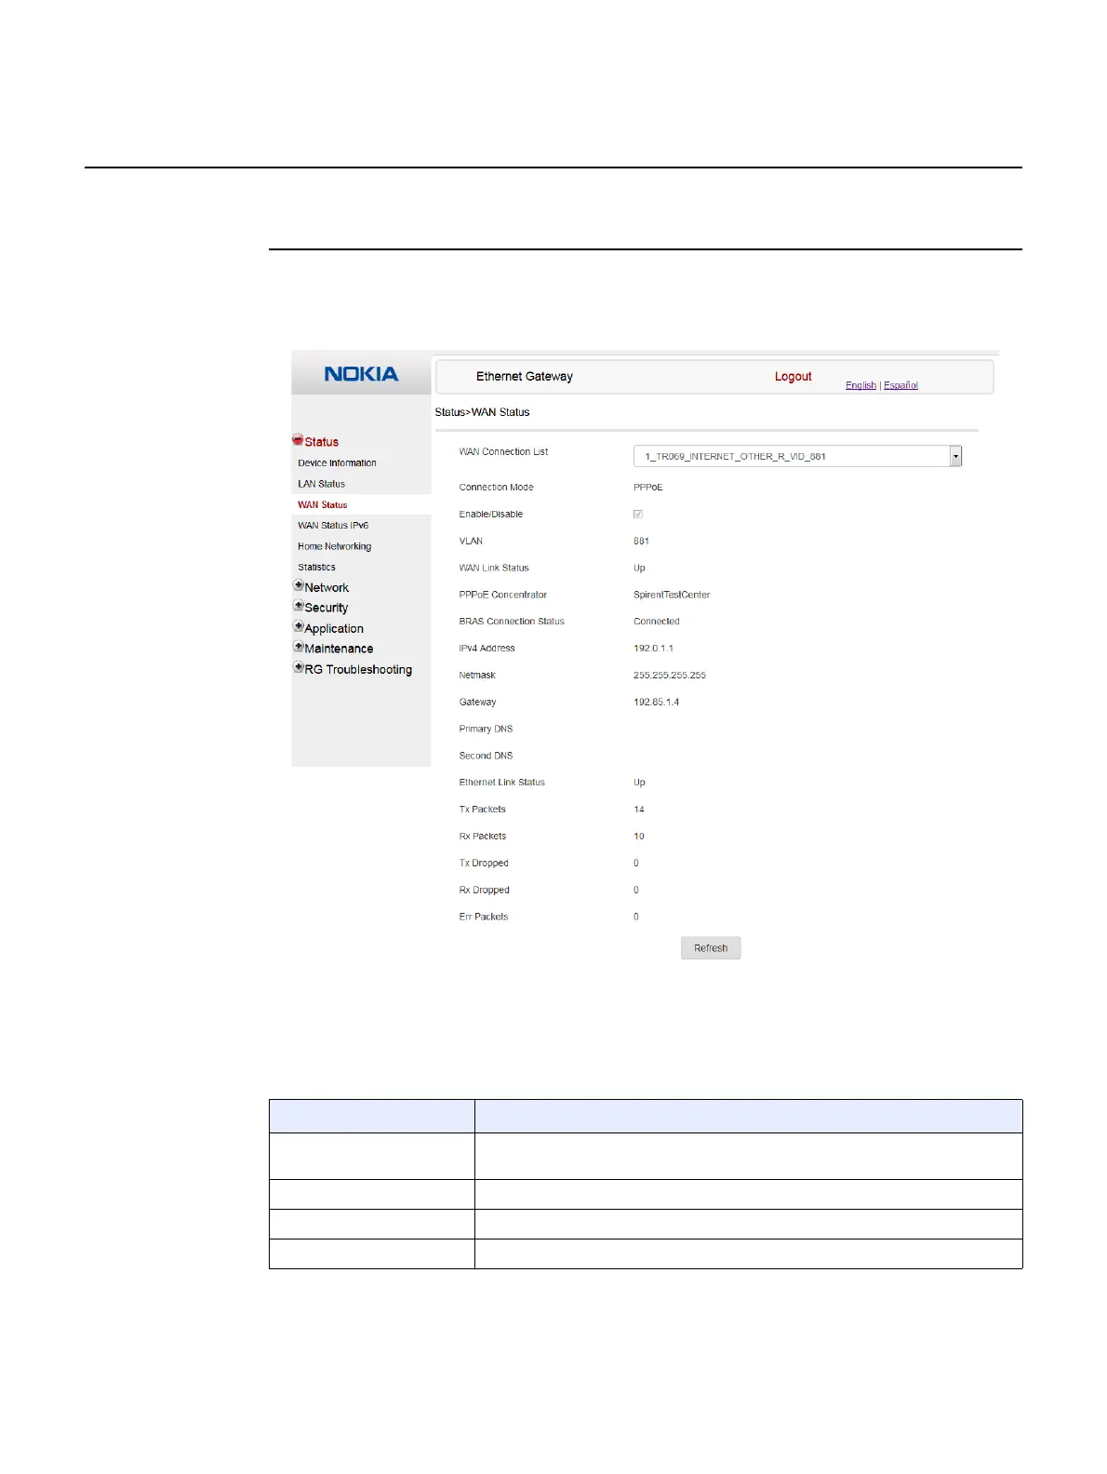Switch language to English
This screenshot has height=1474, width=1107.
point(860,385)
